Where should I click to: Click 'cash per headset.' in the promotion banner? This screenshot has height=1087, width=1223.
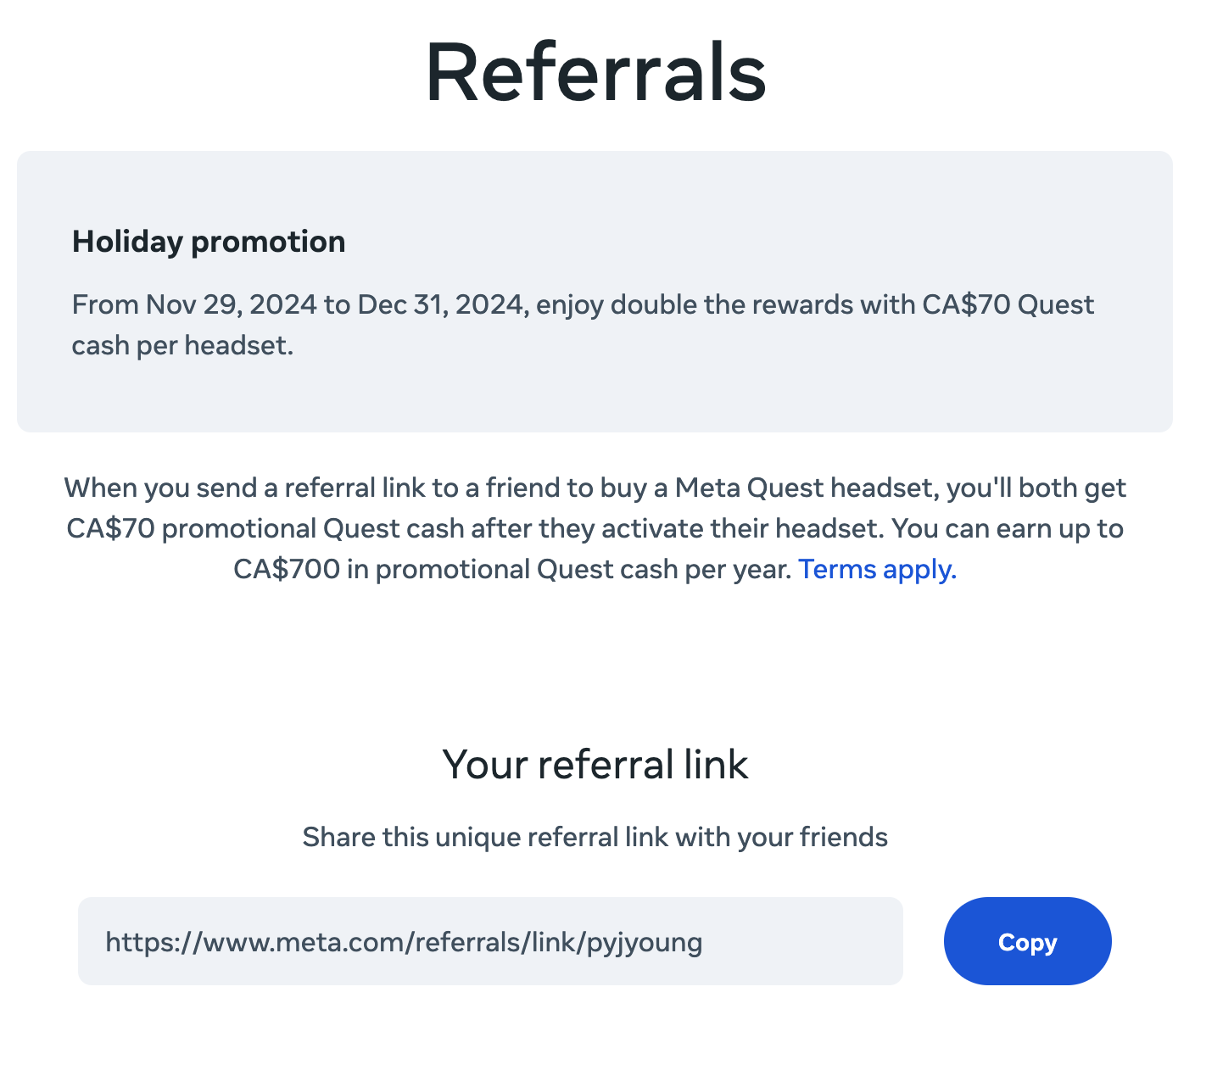coord(182,345)
